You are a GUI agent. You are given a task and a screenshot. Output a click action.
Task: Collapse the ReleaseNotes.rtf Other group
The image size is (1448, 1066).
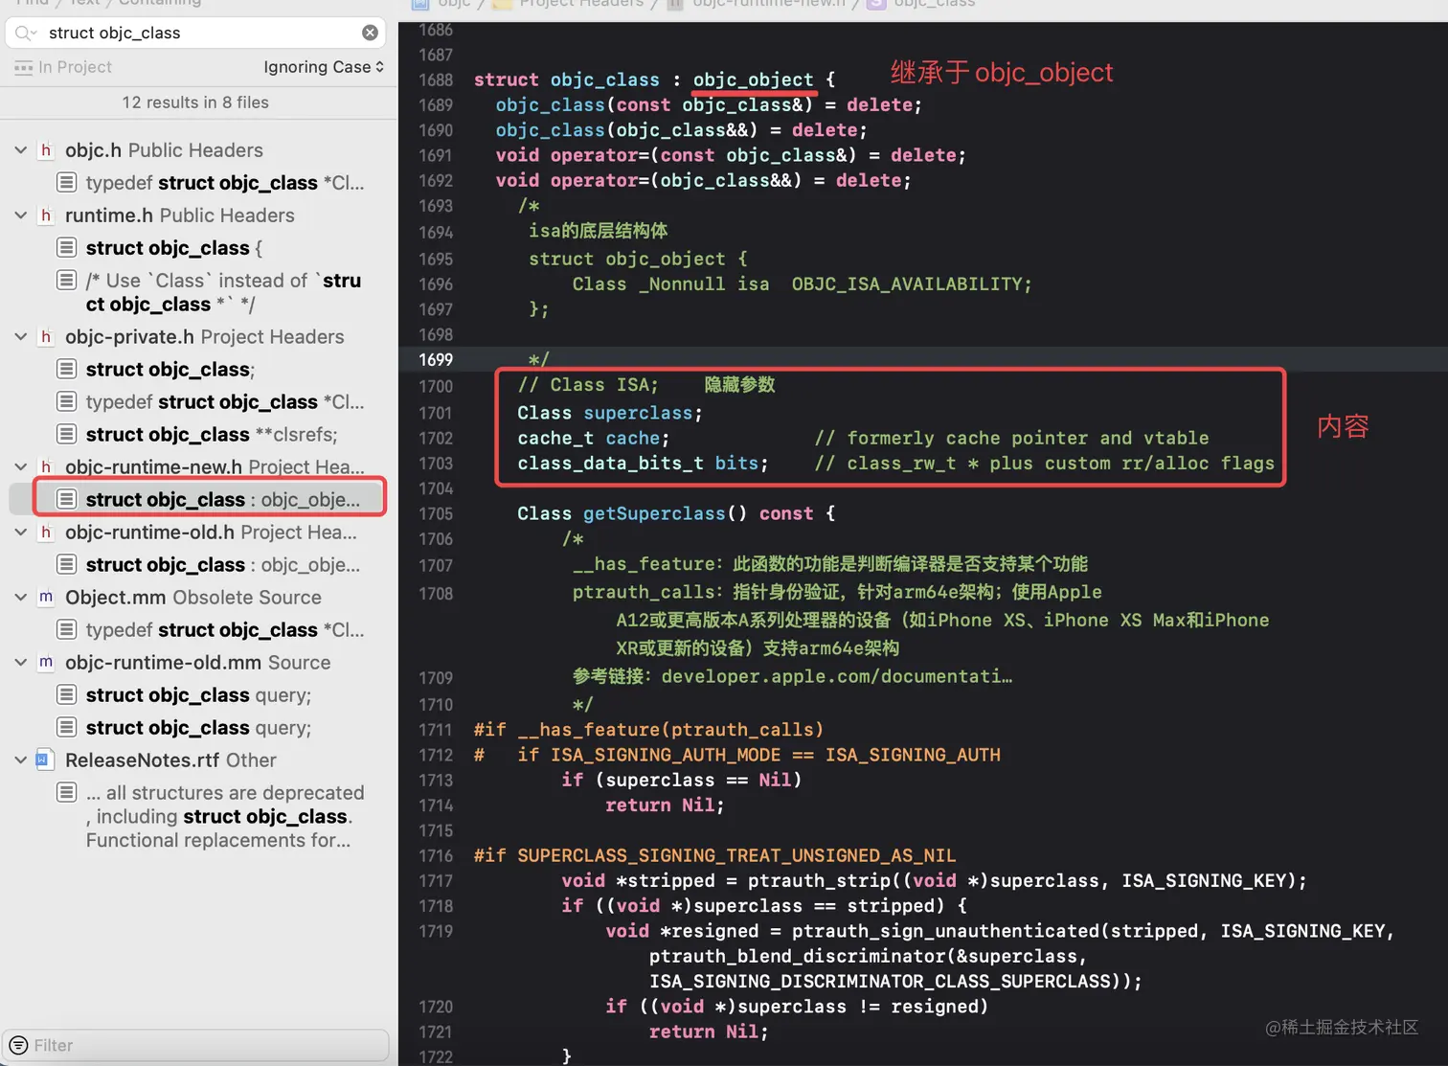pyautogui.click(x=21, y=760)
